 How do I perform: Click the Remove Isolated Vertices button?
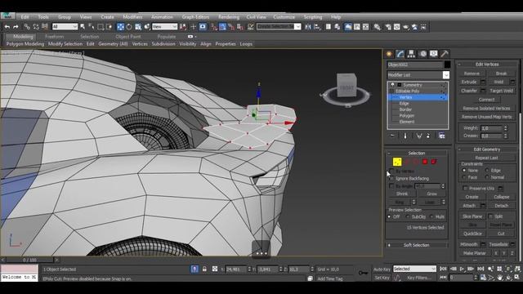(487, 109)
